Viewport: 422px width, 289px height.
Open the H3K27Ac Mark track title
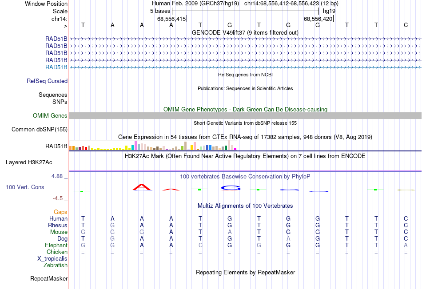(x=245, y=156)
